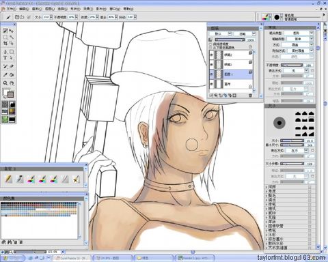Screen dimensions: 328x262
Task: Open the 画布 (Canvas) menu
Action: point(37,9)
